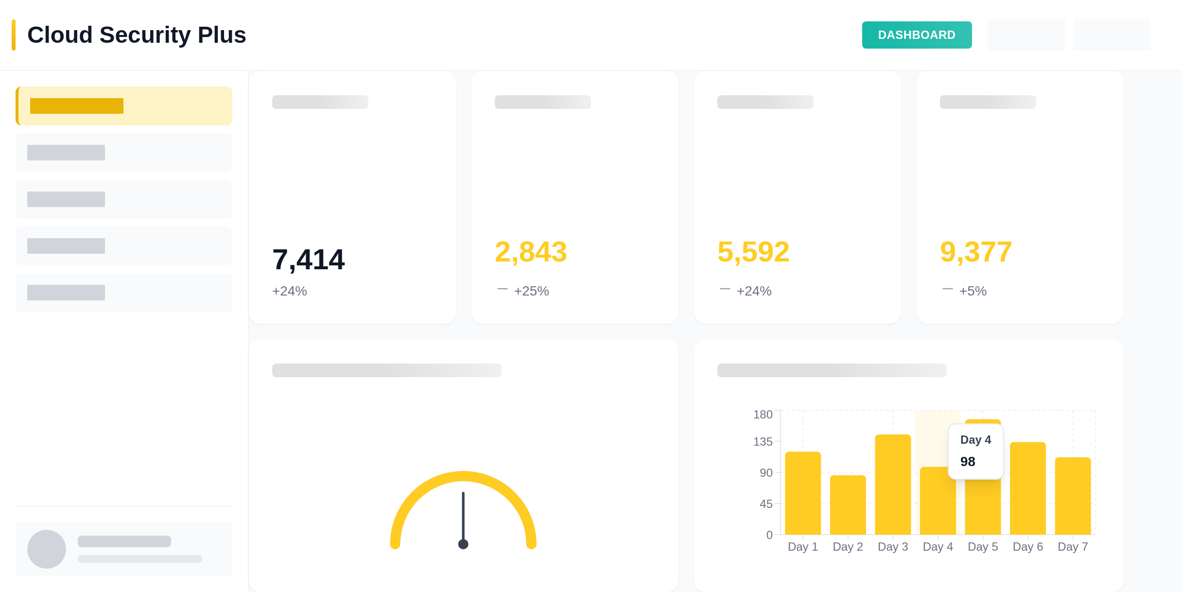Click the Day 1 bar in chart
1182x592 pixels.
click(x=803, y=493)
